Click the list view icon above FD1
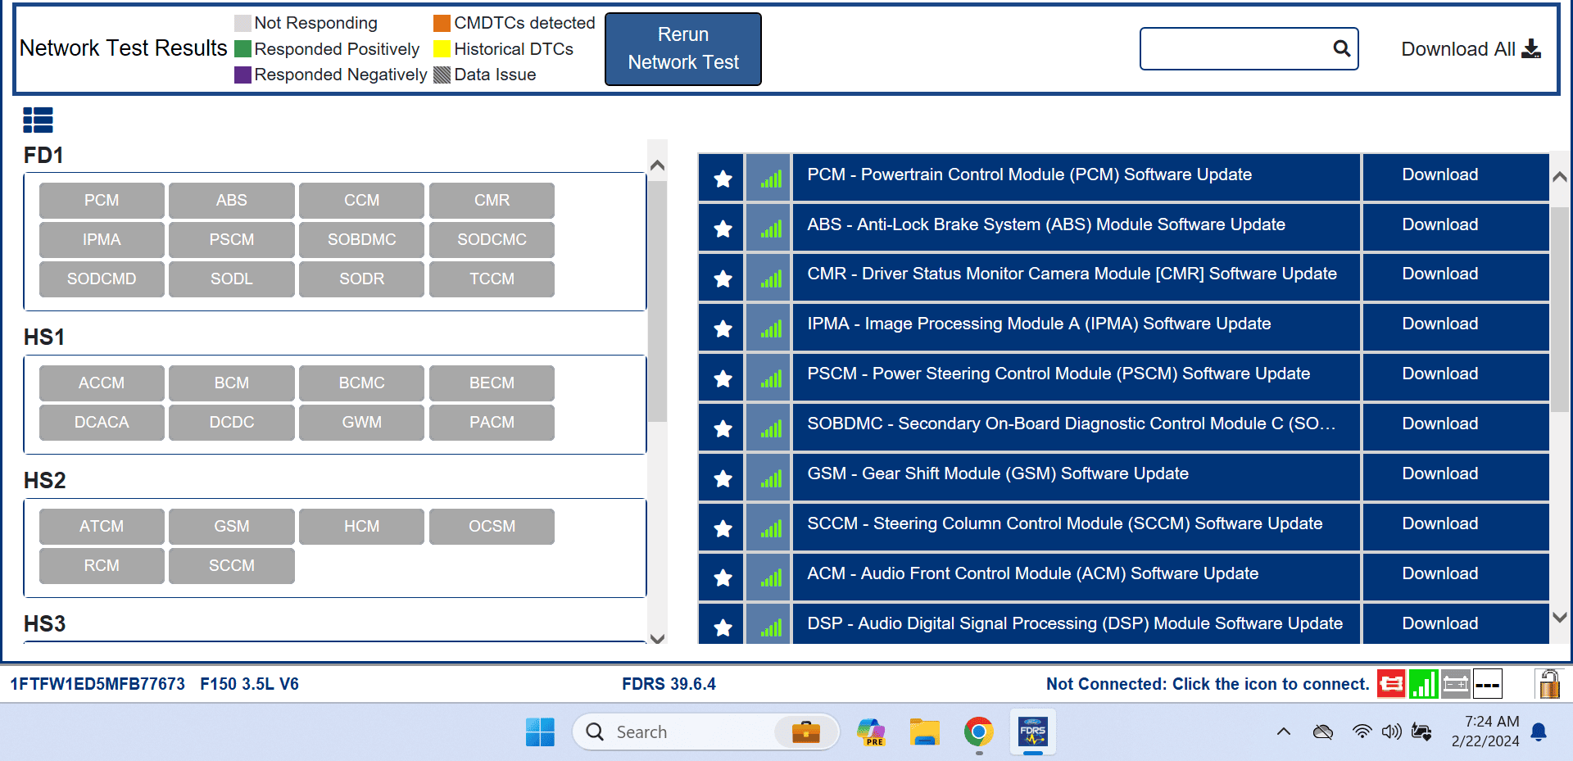This screenshot has width=1573, height=761. point(38,120)
